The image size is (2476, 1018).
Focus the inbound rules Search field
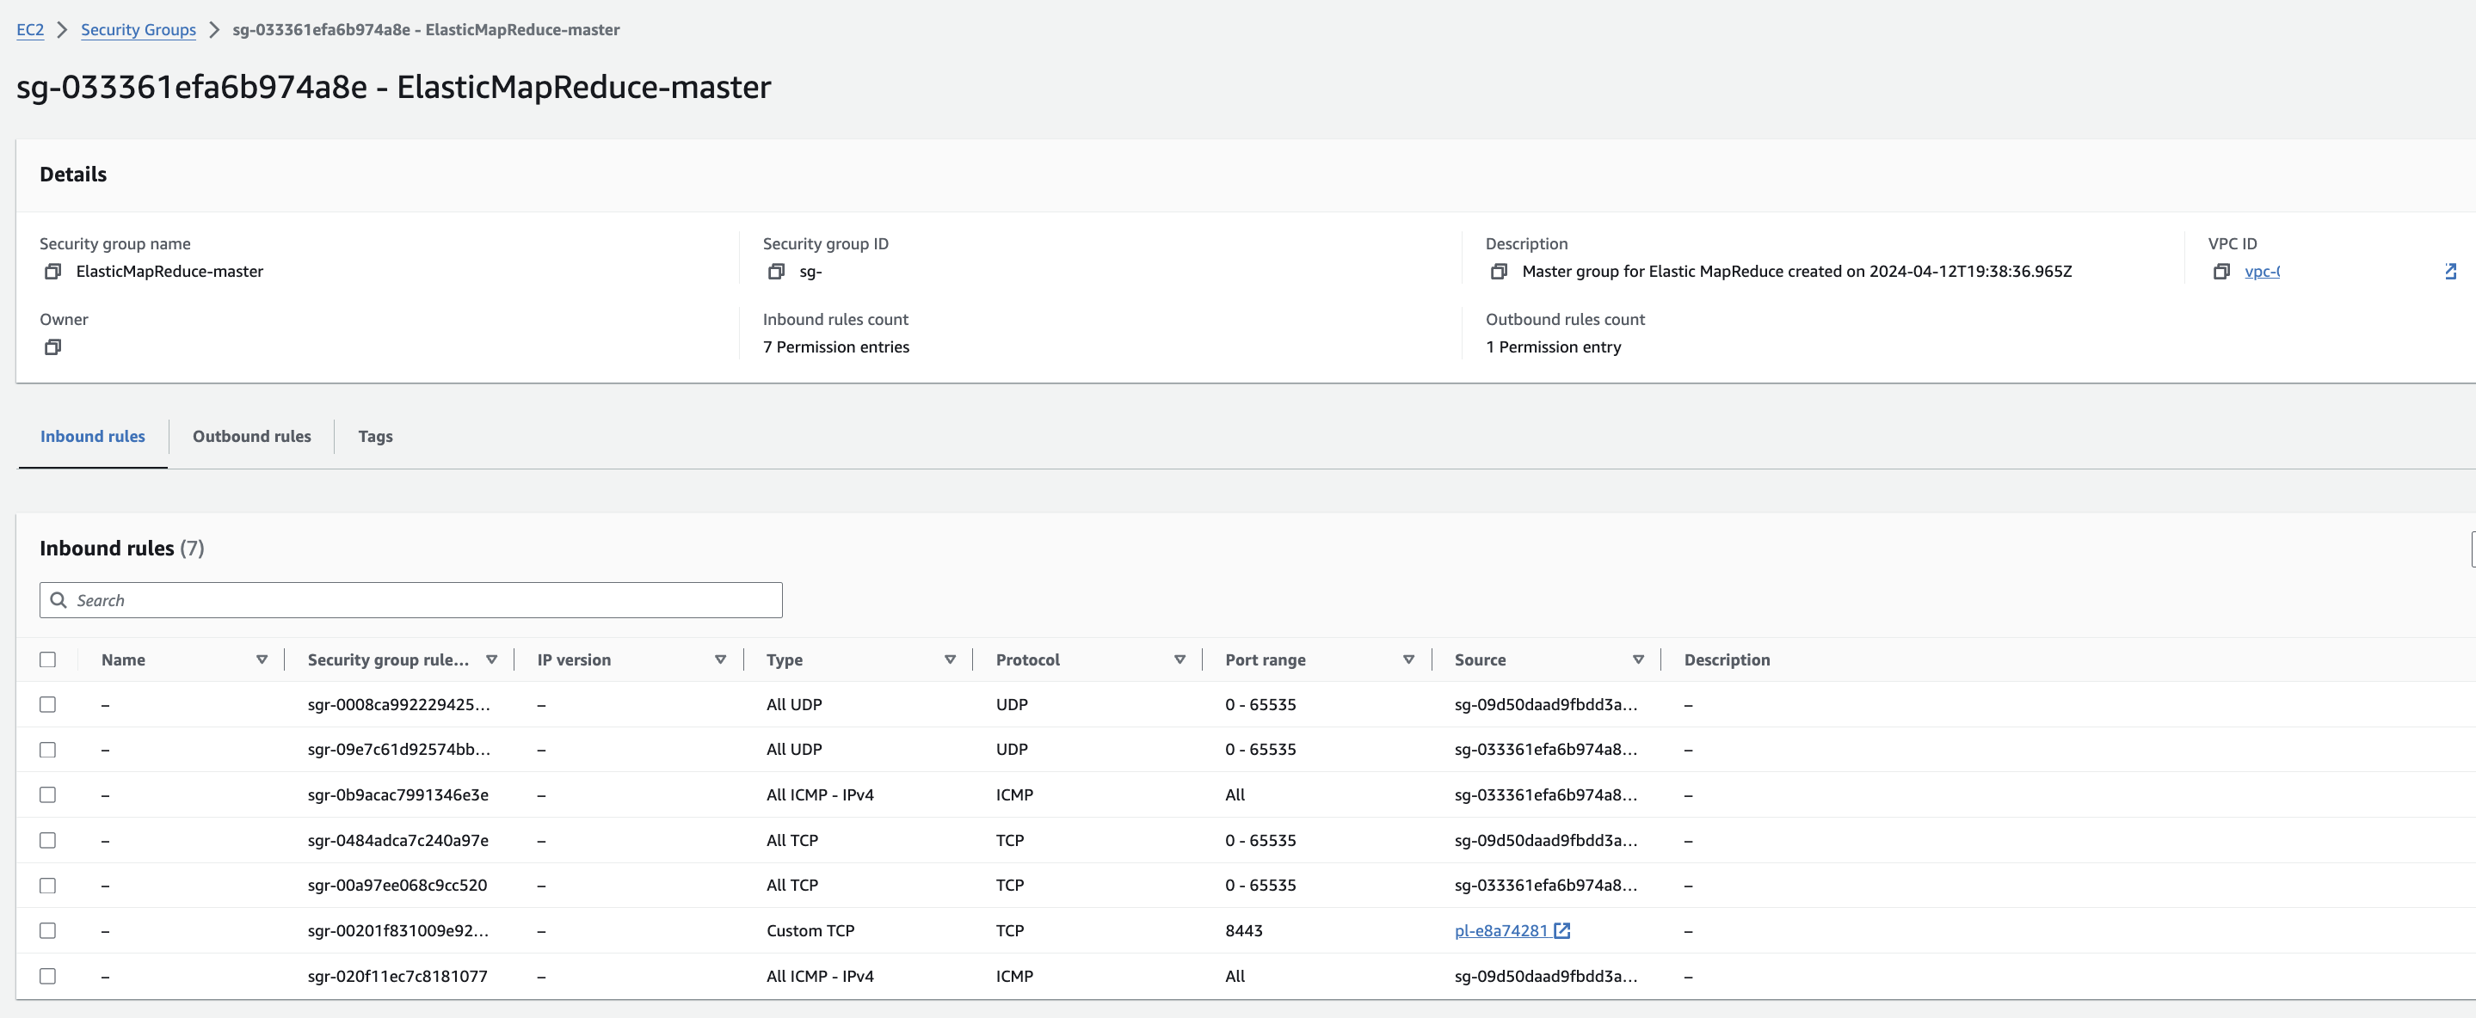click(423, 600)
